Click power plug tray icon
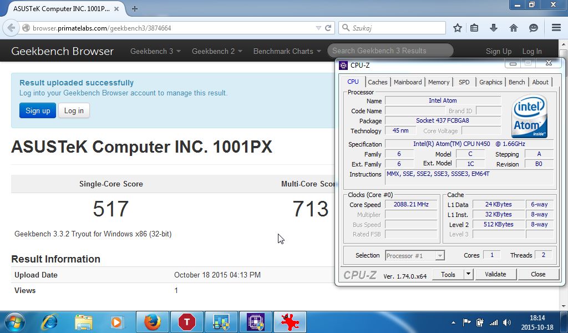The height and width of the screenshot is (333, 568). coord(480,322)
